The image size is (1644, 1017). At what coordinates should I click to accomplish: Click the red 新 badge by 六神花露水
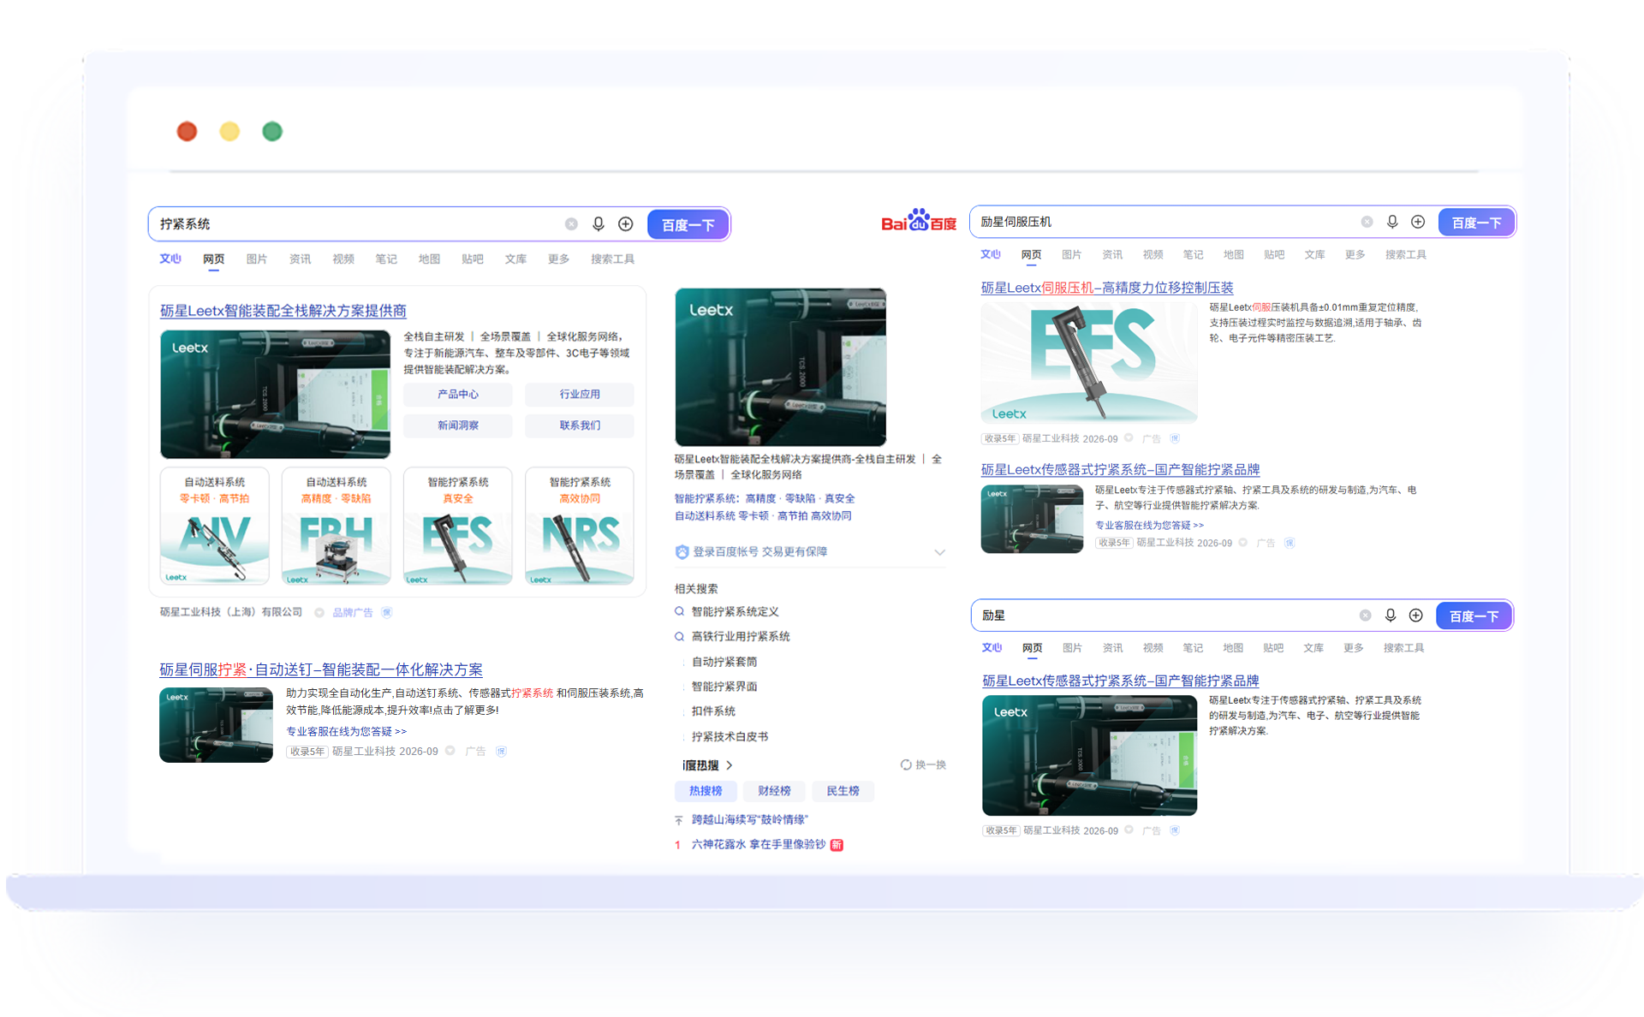click(837, 845)
